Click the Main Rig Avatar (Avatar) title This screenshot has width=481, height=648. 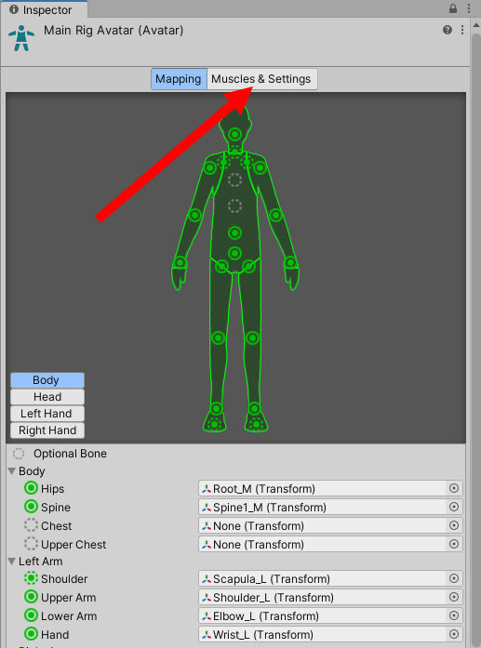coord(114,30)
